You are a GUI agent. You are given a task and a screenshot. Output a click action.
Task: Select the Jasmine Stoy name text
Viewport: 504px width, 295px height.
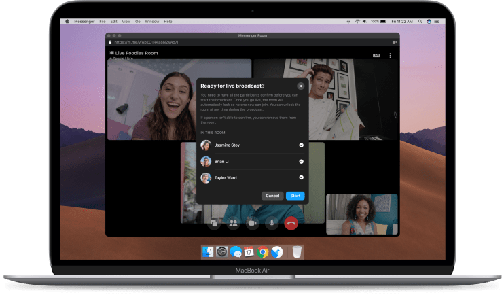[227, 145]
